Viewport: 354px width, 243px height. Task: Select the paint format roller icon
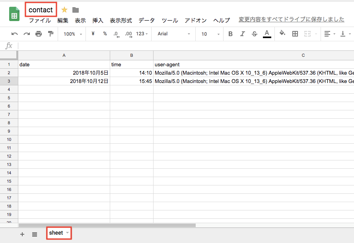pyautogui.click(x=51, y=34)
